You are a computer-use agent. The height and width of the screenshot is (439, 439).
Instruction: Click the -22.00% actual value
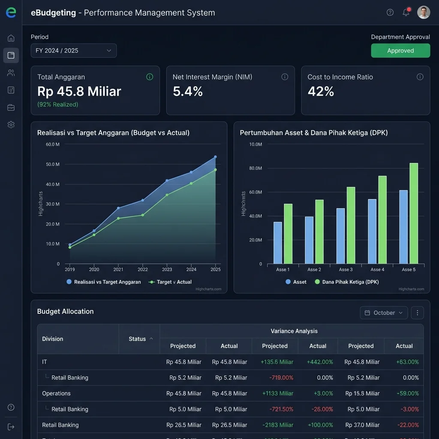[x=408, y=425]
